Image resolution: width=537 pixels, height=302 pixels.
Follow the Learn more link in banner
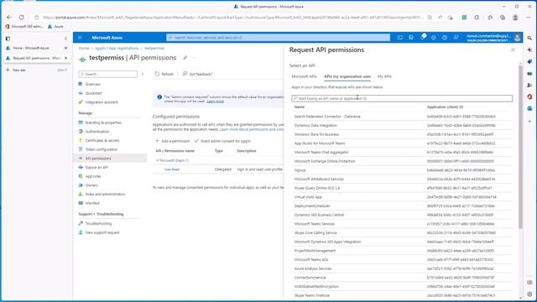(x=215, y=102)
